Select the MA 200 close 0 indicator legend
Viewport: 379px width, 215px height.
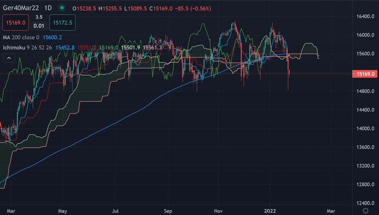21,38
